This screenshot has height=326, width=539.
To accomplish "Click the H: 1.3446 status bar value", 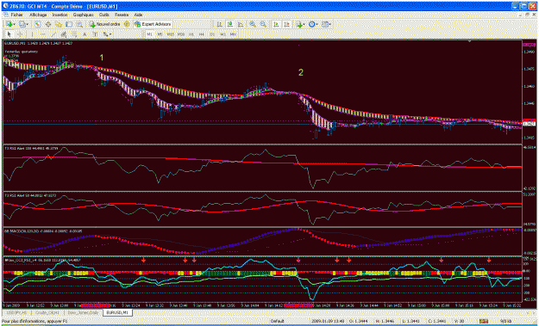I will click(385, 321).
